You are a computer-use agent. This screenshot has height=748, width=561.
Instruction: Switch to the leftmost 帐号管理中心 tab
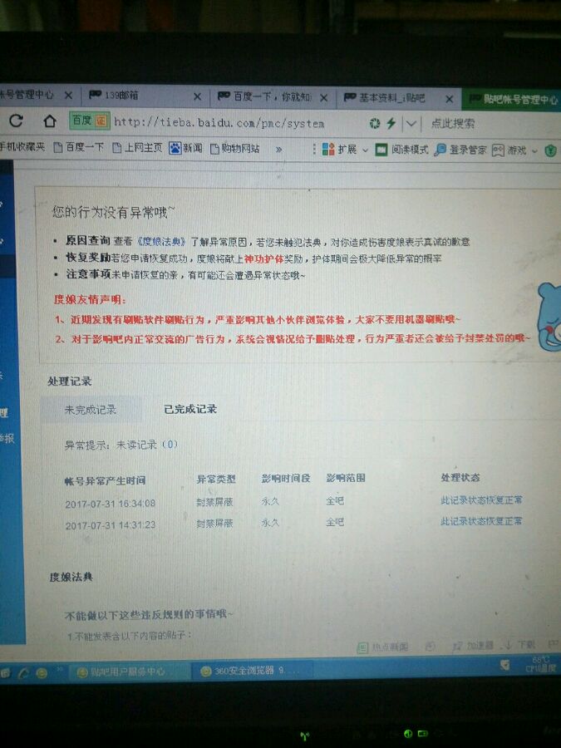coord(27,95)
